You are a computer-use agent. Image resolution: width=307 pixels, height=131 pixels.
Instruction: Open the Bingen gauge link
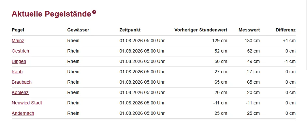click(19, 61)
